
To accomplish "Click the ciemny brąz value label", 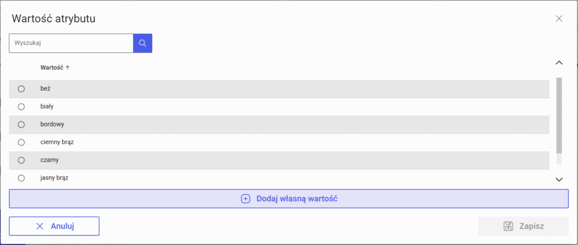I will point(57,142).
